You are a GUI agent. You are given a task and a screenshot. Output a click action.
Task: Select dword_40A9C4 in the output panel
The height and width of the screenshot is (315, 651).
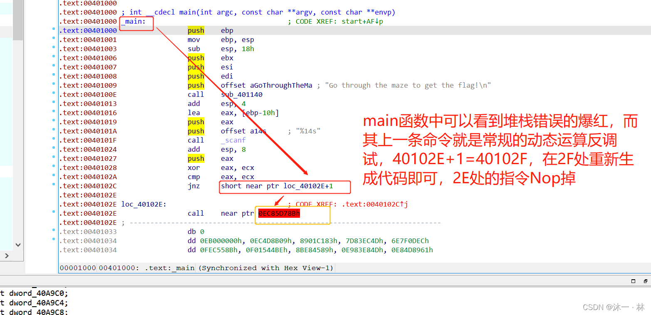pos(37,303)
